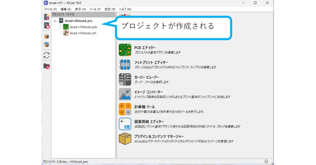The height and width of the screenshot is (165, 316).
Task: Click the イメージ コンバーター label
Action: (148, 92)
